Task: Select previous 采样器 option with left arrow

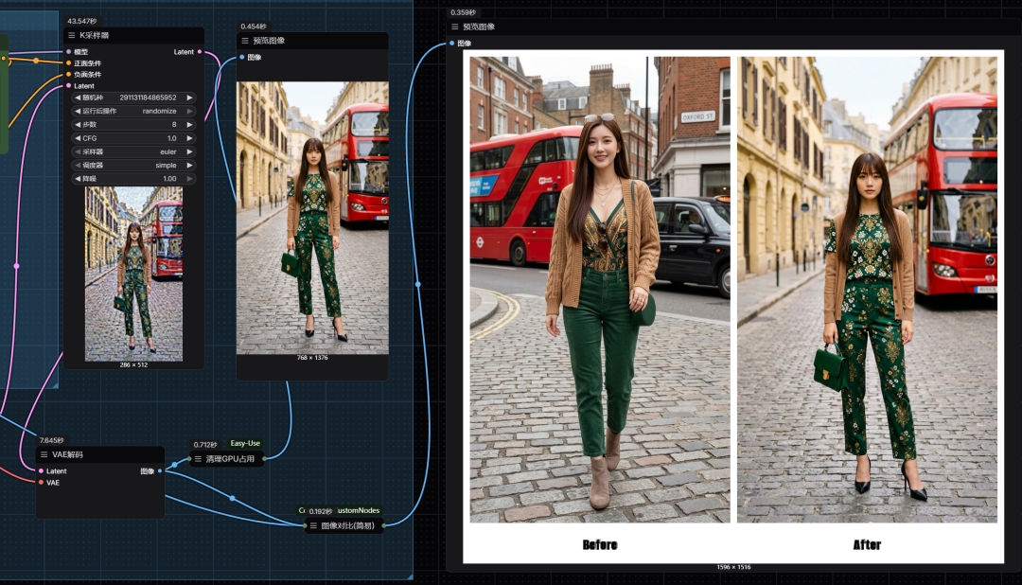Action: pos(78,152)
